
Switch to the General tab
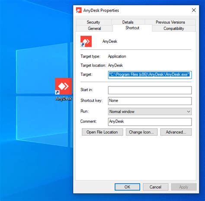[x=94, y=29]
